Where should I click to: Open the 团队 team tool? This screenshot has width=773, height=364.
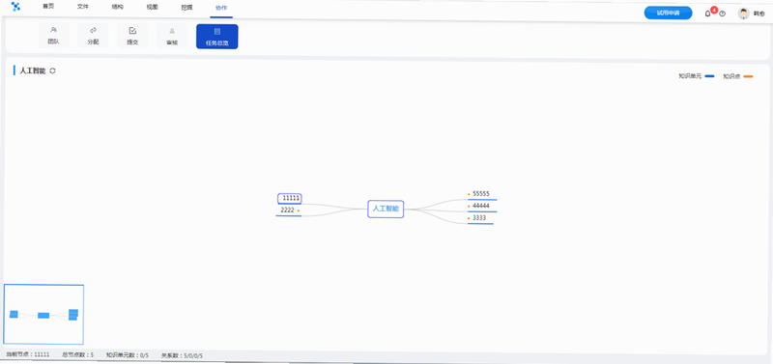54,36
